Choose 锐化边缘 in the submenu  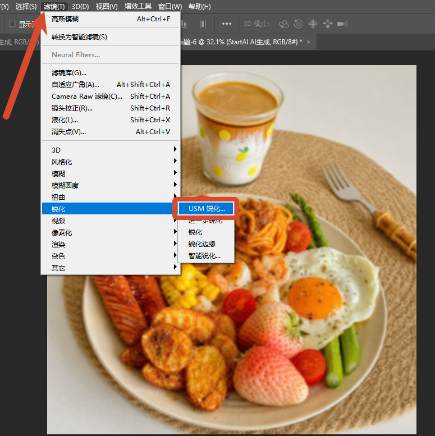coord(206,244)
